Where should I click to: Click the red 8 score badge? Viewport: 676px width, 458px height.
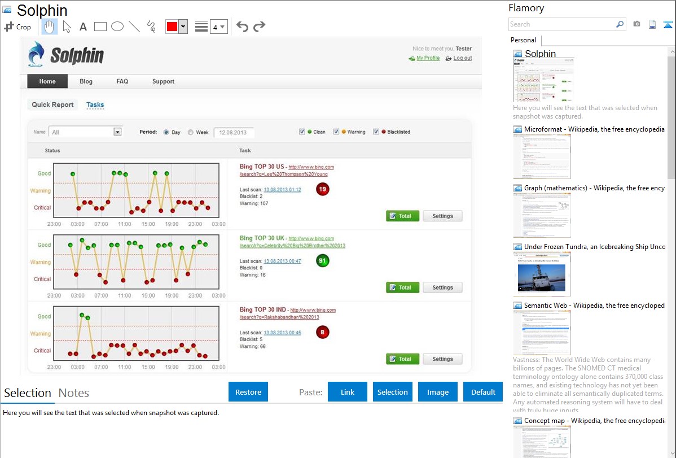322,332
